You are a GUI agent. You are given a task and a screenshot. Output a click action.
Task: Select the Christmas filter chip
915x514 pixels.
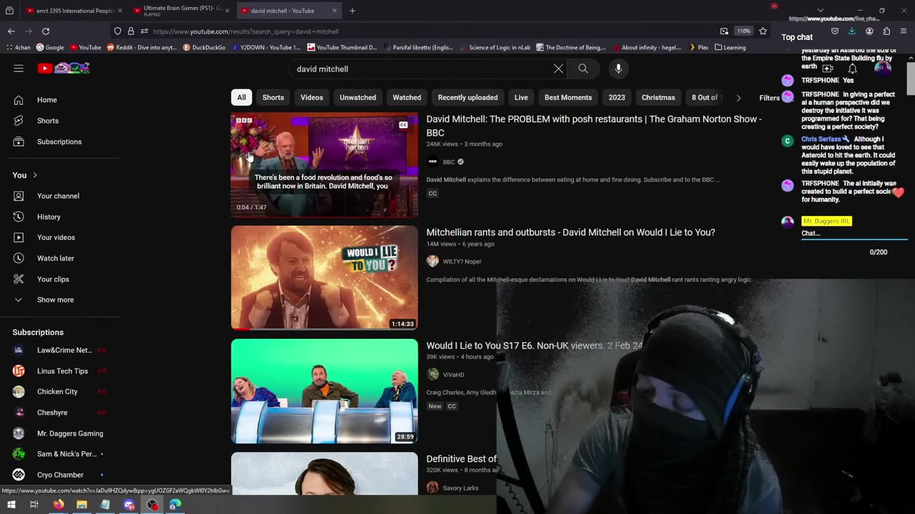[658, 97]
